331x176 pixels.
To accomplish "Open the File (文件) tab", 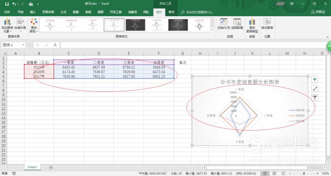I will coord(7,12).
